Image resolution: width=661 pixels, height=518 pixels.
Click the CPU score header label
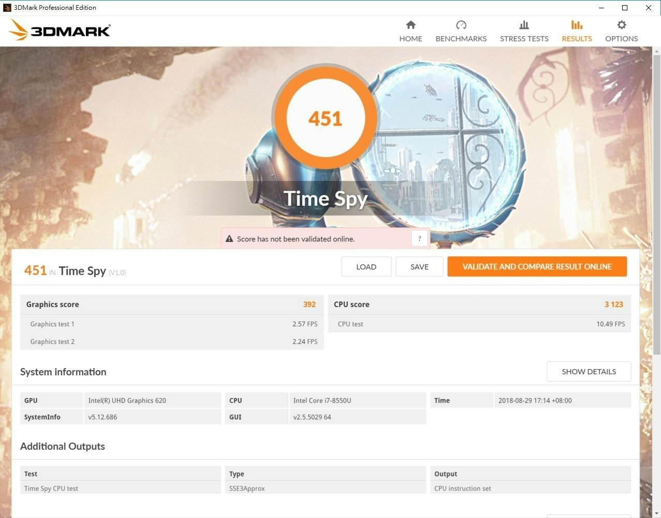point(352,304)
